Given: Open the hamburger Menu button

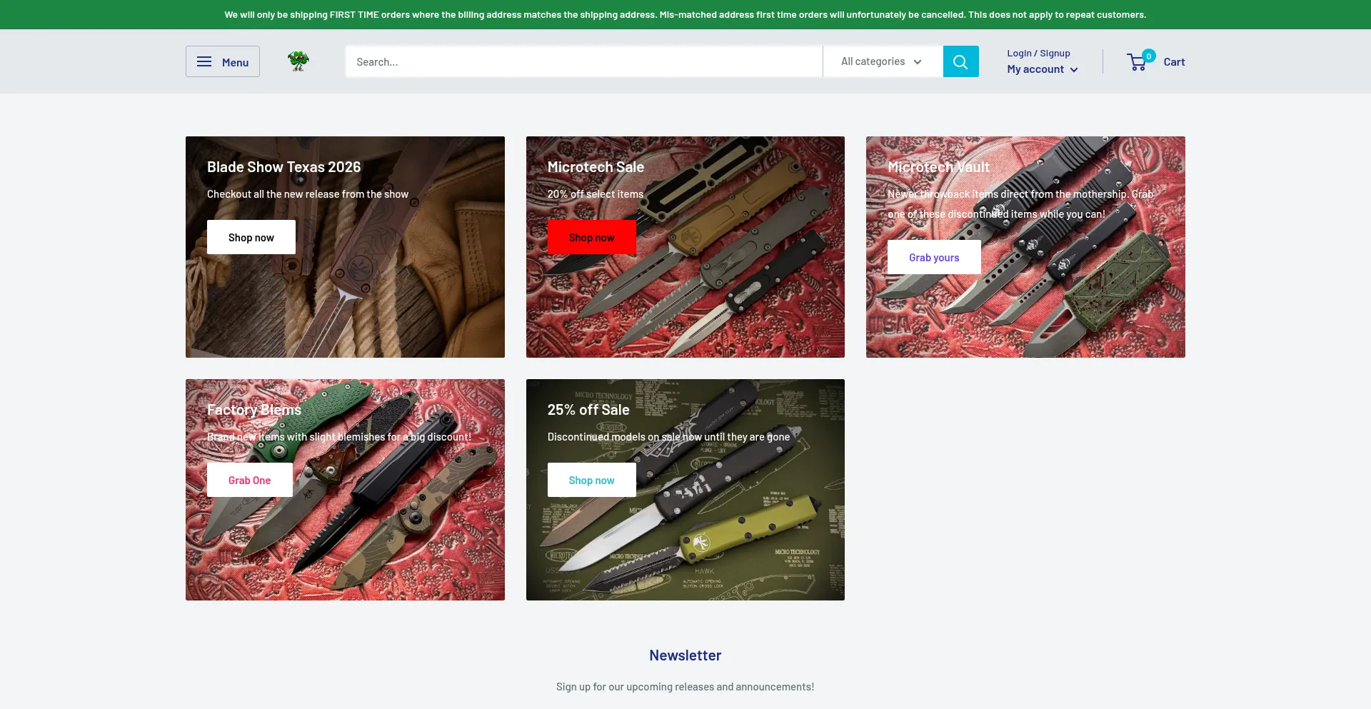Looking at the screenshot, I should (223, 61).
